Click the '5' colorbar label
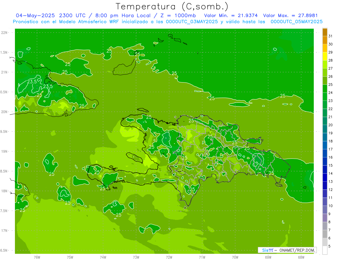The image size is (338, 261). (330, 246)
